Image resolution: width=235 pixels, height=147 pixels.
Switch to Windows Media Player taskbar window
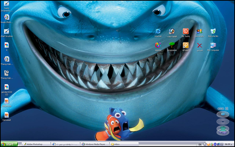coord(95,144)
